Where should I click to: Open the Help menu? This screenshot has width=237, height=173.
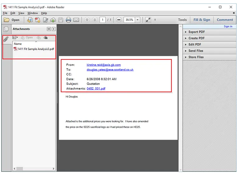44,13
